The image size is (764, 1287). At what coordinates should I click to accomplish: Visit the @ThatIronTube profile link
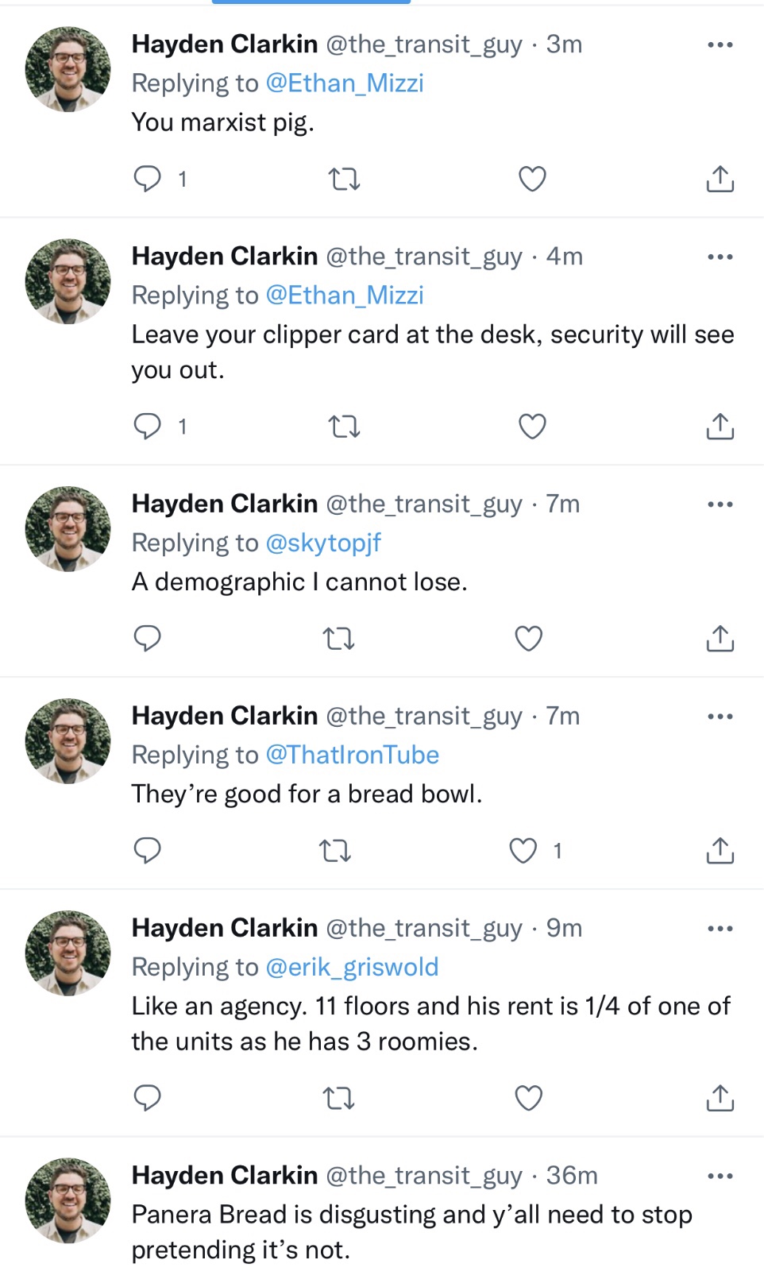point(352,755)
